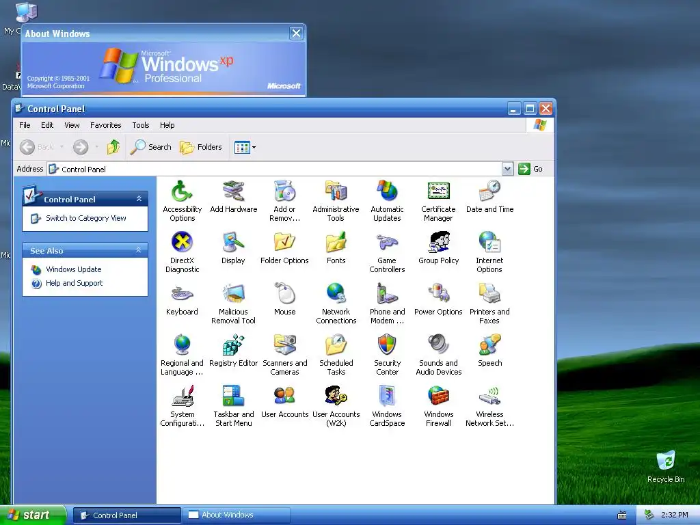Viewport: 700px width, 525px height.
Task: Select the Fonts folder icon
Action: pyautogui.click(x=336, y=243)
